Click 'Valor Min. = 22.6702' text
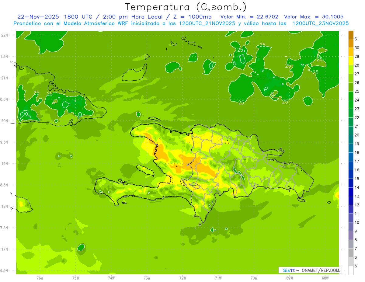The height and width of the screenshot is (282, 365). [x=249, y=17]
